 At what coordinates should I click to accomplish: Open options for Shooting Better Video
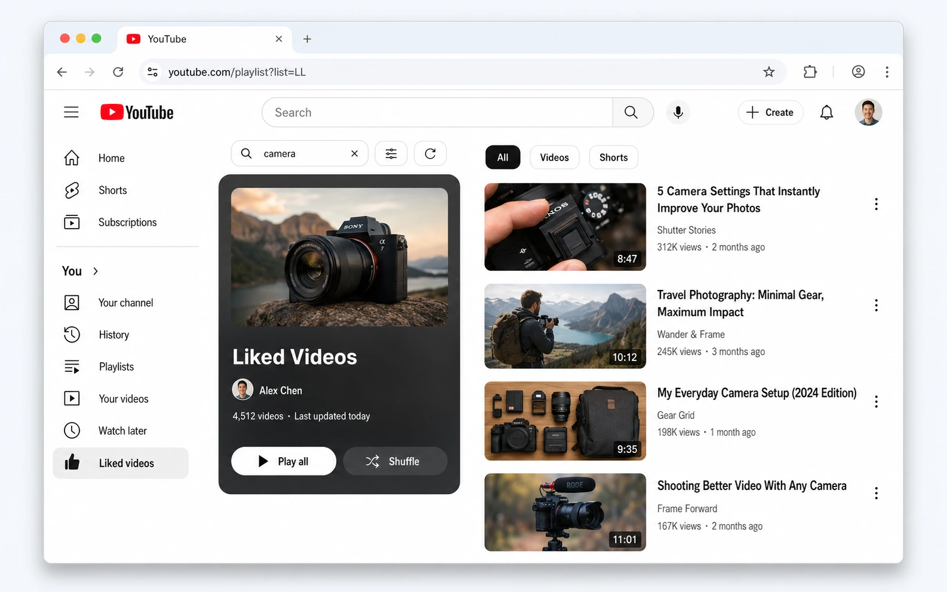(876, 493)
